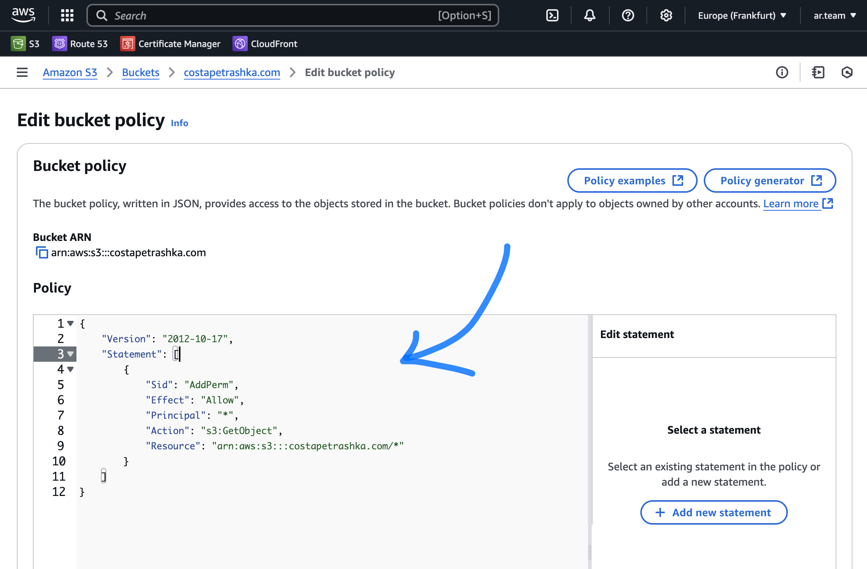
Task: Open the ar.team account dropdown
Action: (834, 15)
